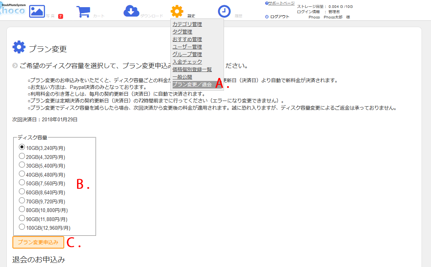The height and width of the screenshot is (267, 431).
Task: Pick the 70GB radio button
Action: [x=22, y=200]
